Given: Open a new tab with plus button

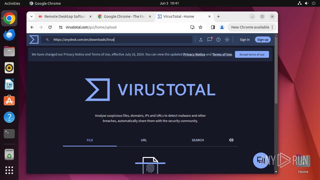Looking at the screenshot, I should pos(218,16).
